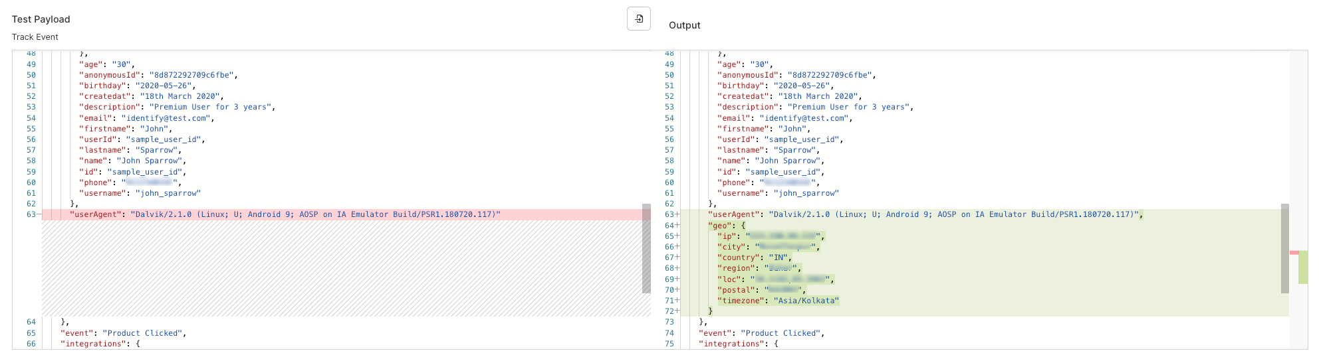Click the "Track Event" label
This screenshot has width=1321, height=363.
[x=35, y=37]
